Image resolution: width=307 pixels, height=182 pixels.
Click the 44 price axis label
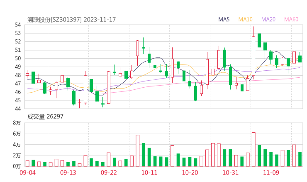tap(18, 109)
